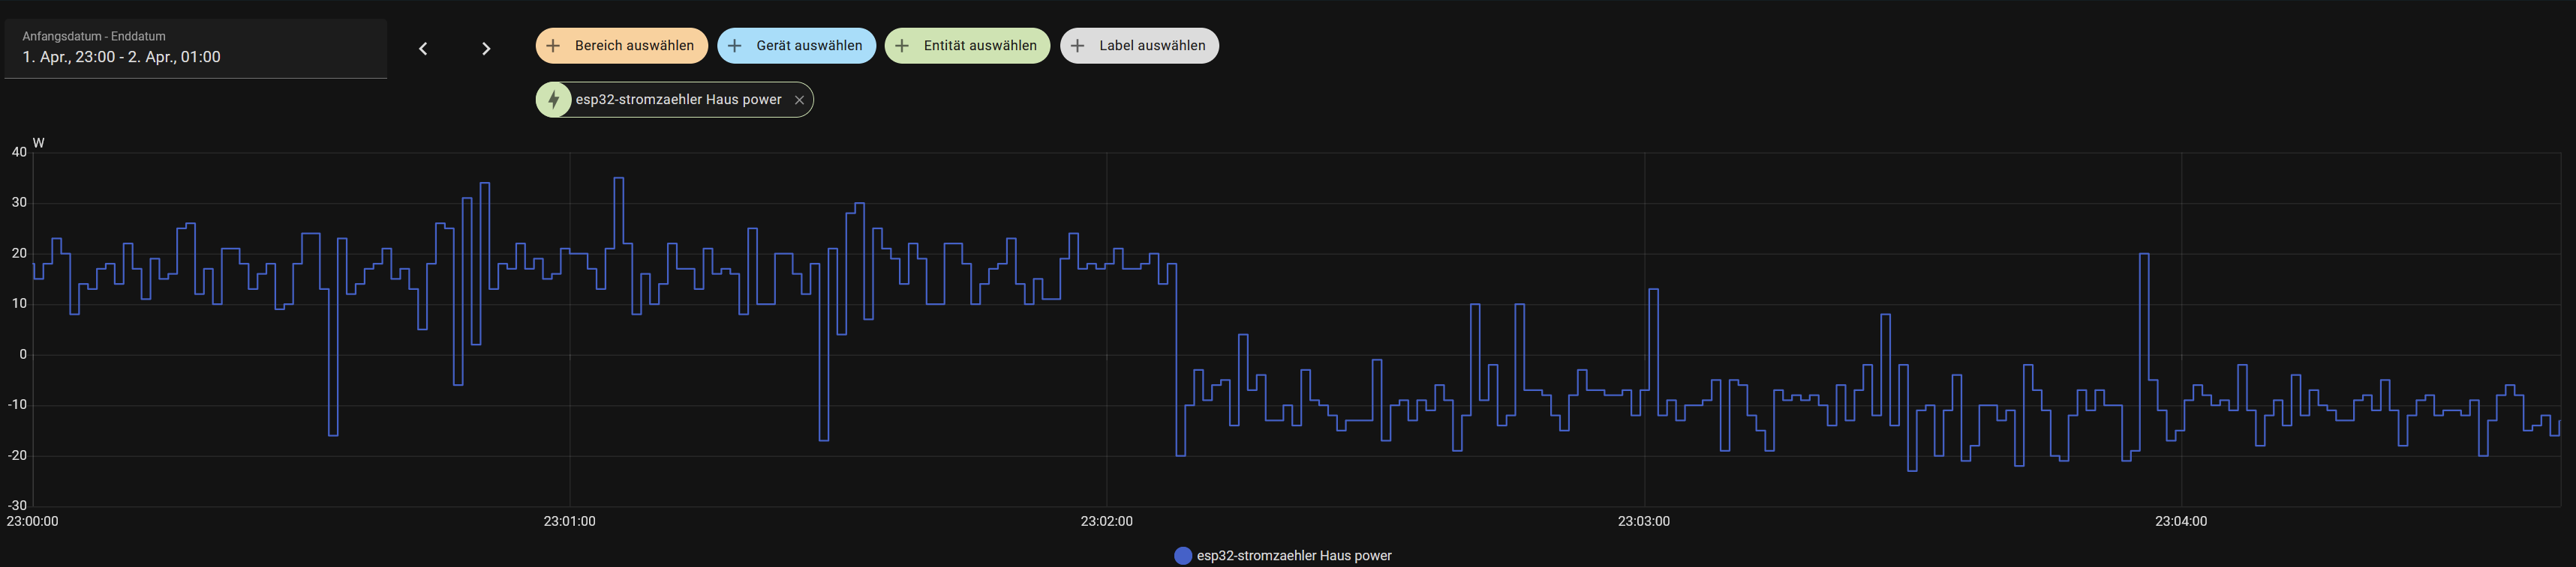Image resolution: width=2576 pixels, height=567 pixels.
Task: Click the 23:02:00 time axis label
Action: (x=1106, y=521)
